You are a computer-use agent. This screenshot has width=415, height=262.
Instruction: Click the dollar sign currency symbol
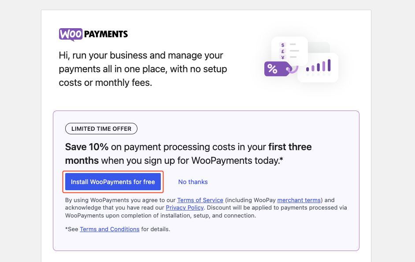point(283,45)
